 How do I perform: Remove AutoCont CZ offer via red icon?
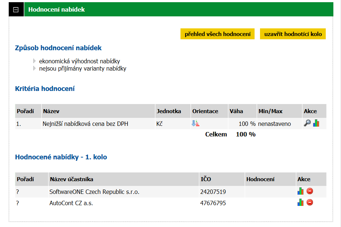310,203
